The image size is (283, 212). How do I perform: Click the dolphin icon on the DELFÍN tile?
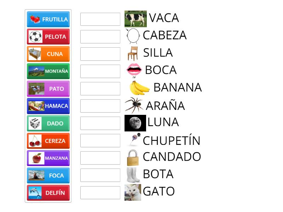pos(35,193)
